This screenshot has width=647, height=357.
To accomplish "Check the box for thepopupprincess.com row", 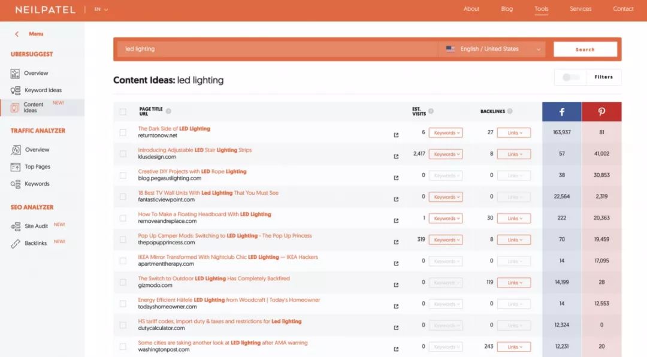I will coord(123,240).
